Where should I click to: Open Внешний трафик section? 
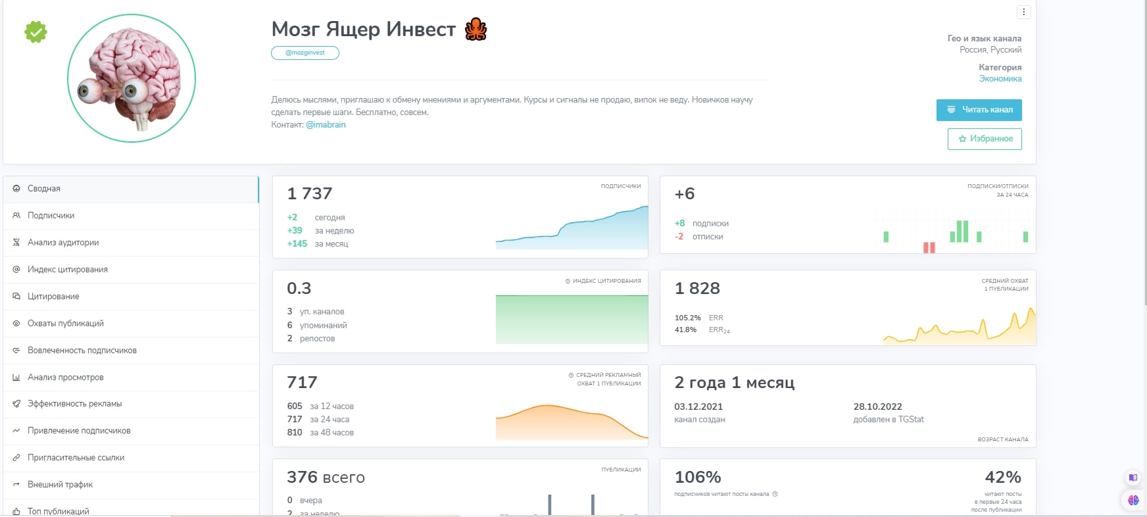[131, 485]
